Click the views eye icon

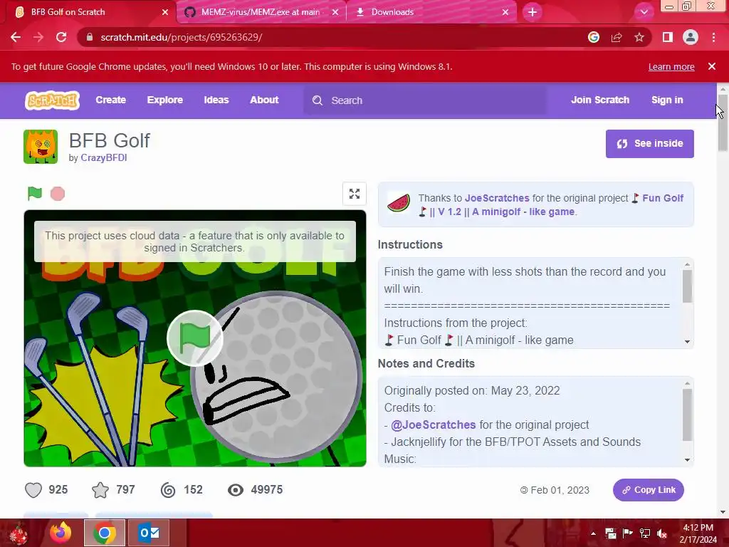coord(236,490)
